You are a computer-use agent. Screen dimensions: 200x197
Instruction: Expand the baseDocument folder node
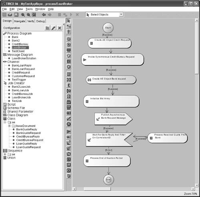click(9, 126)
